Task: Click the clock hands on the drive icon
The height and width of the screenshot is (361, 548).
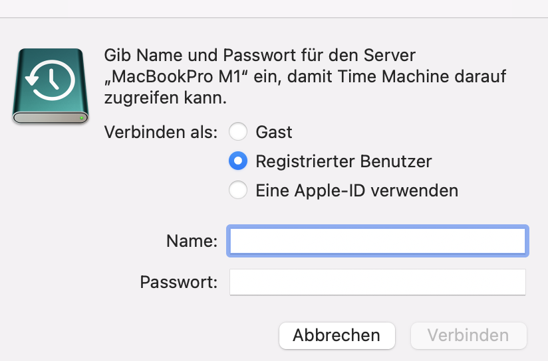Action: [54, 78]
